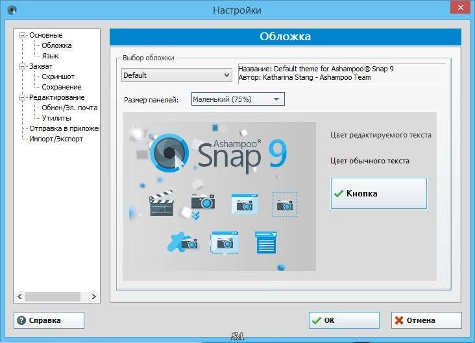The image size is (475, 343).
Task: Open the Скриншот settings page
Action: click(x=58, y=77)
